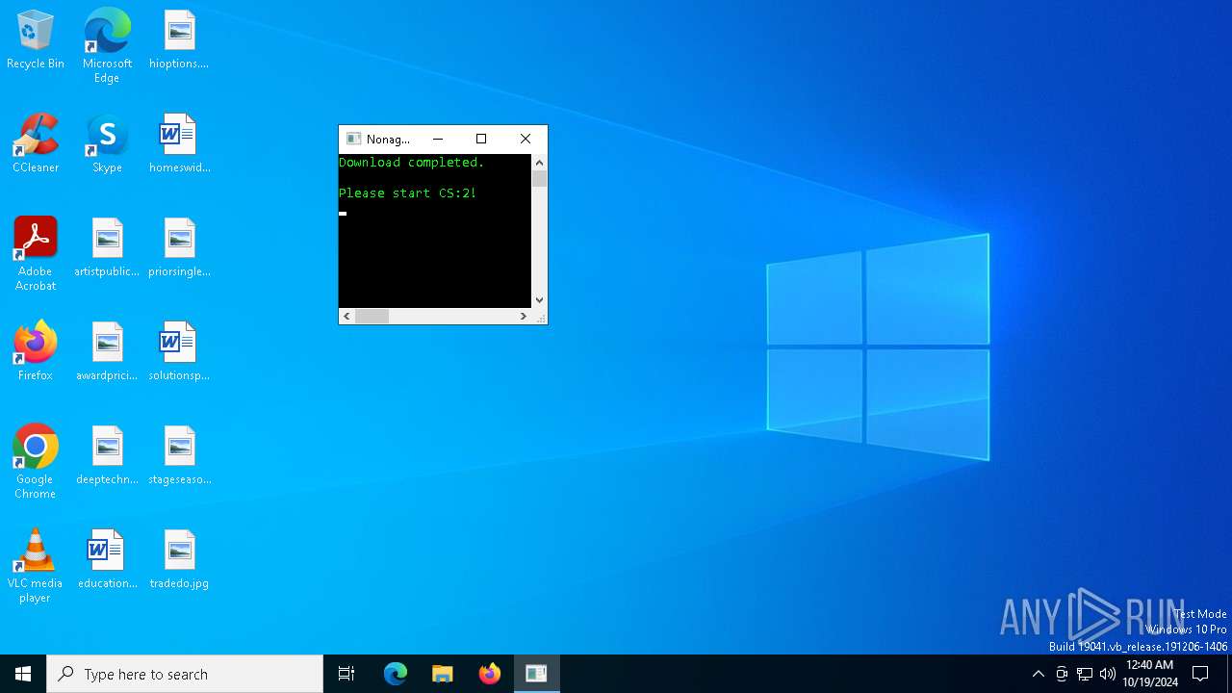Click the console horizontal scrollbar thumb
Viewport: 1232px width, 693px height.
click(372, 316)
